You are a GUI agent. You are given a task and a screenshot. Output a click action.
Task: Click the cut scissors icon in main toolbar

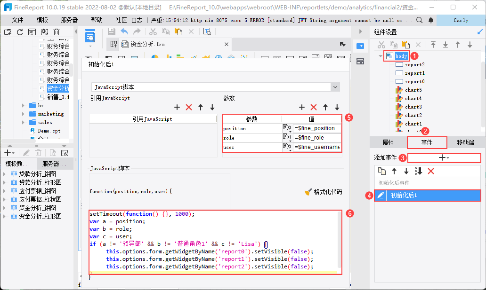click(153, 31)
